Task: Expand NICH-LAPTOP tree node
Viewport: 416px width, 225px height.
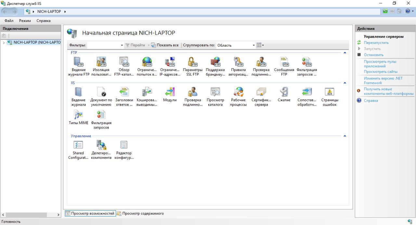Action: [4, 42]
